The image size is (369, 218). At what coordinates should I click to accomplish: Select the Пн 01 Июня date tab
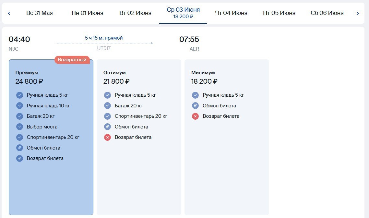[x=87, y=13]
